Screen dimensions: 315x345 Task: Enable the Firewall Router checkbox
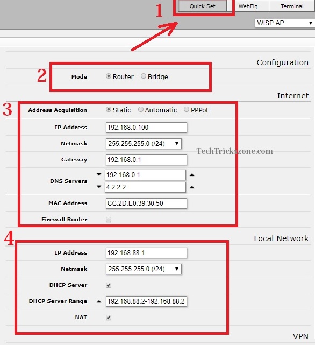tap(109, 220)
